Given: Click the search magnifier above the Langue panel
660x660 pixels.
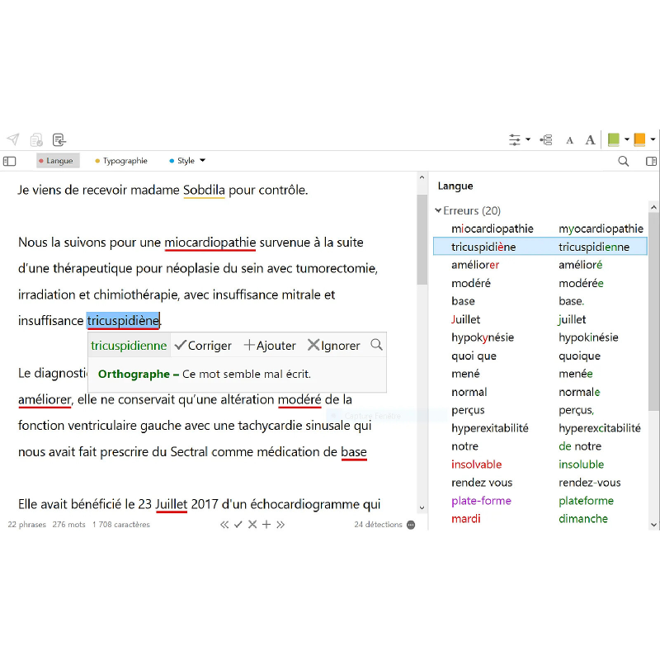Looking at the screenshot, I should (x=624, y=161).
